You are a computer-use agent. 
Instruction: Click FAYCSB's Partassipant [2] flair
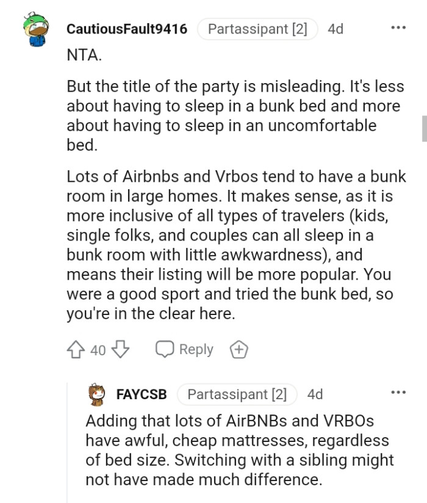[237, 394]
